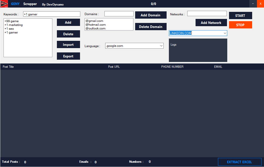Export keywords using Export button
The image size is (264, 167).
(68, 56)
